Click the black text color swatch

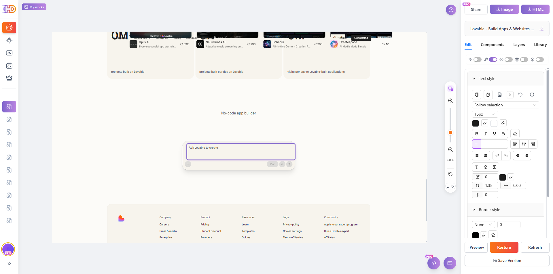point(476,123)
